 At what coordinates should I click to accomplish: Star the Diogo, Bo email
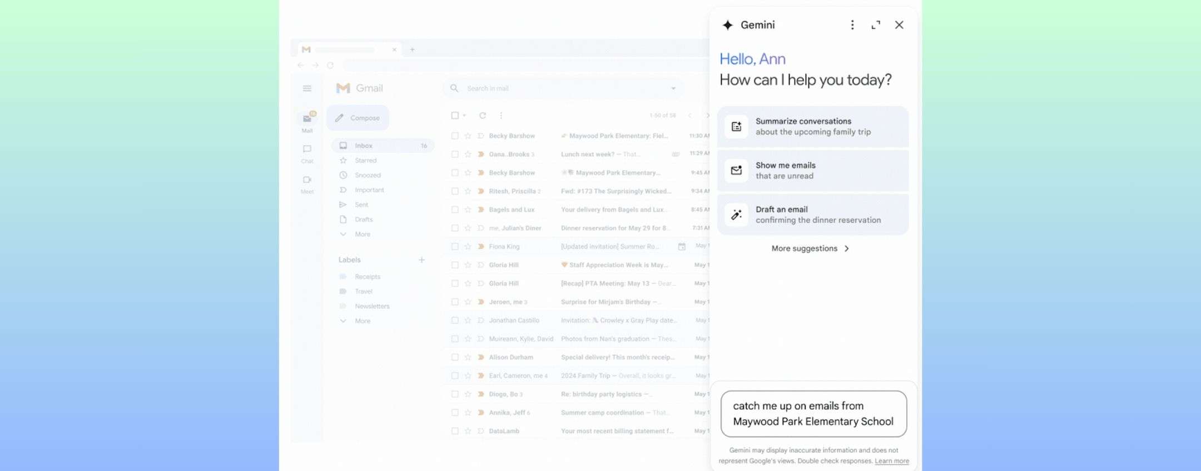468,394
